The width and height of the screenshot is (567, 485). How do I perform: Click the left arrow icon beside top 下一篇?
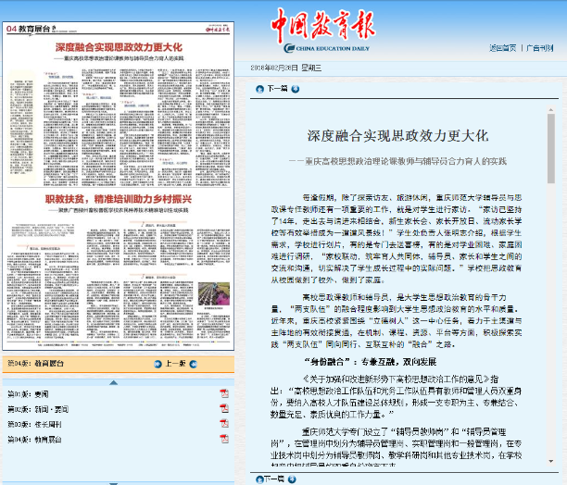(x=259, y=89)
